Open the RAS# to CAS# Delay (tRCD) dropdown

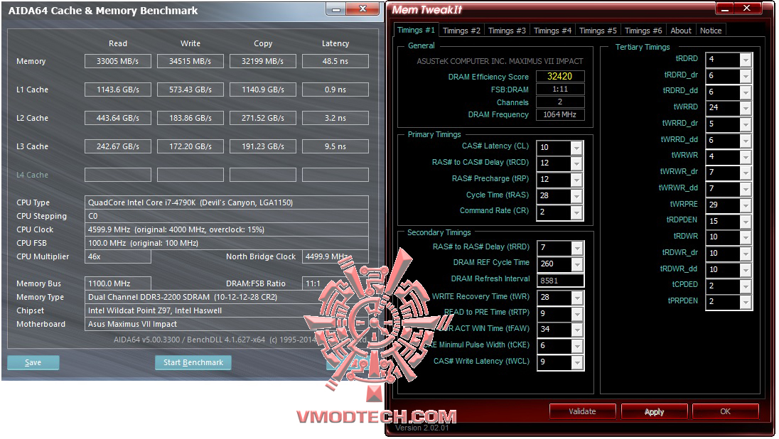(576, 163)
